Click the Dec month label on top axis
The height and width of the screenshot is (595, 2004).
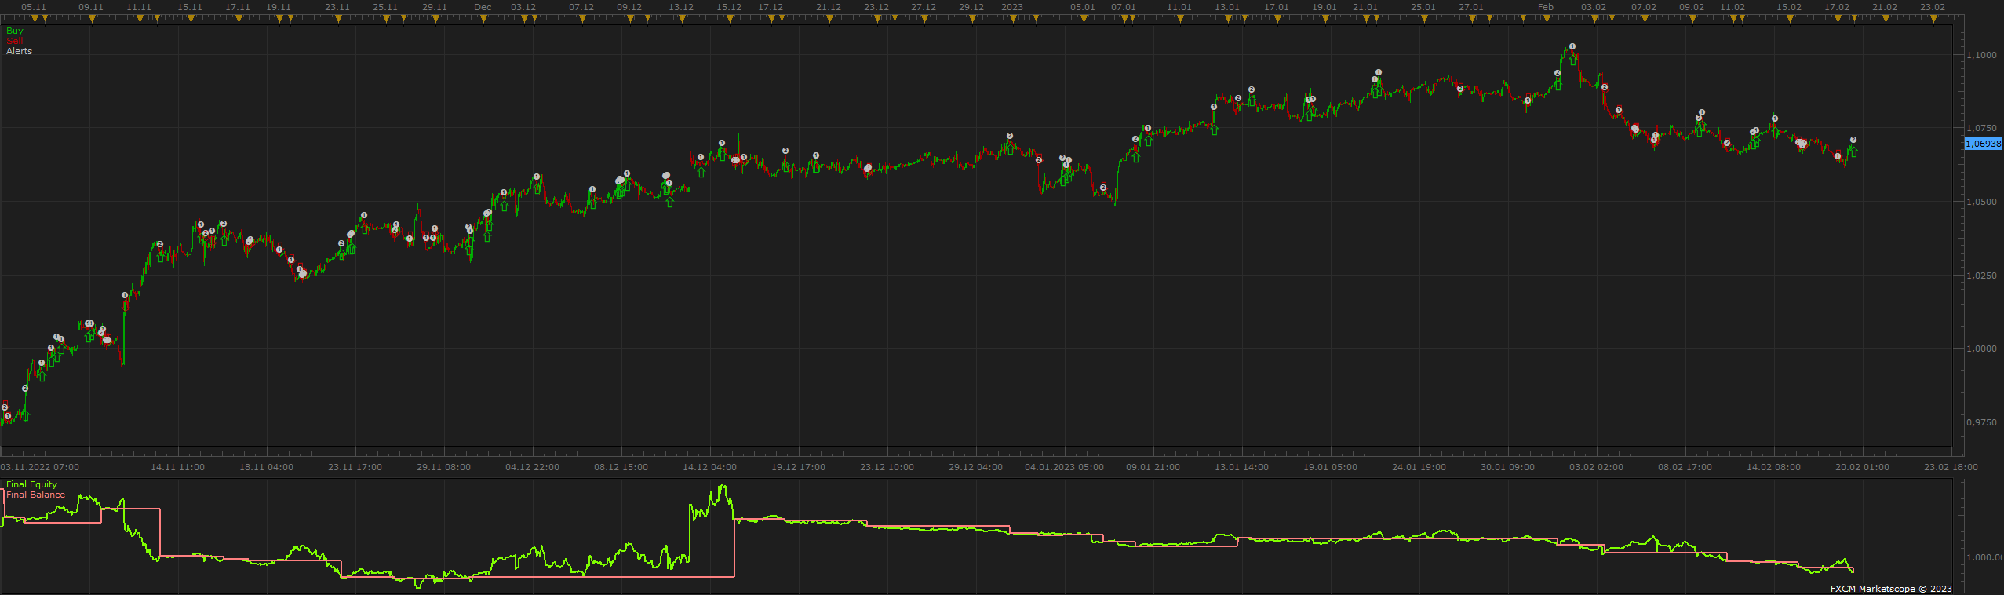(483, 7)
